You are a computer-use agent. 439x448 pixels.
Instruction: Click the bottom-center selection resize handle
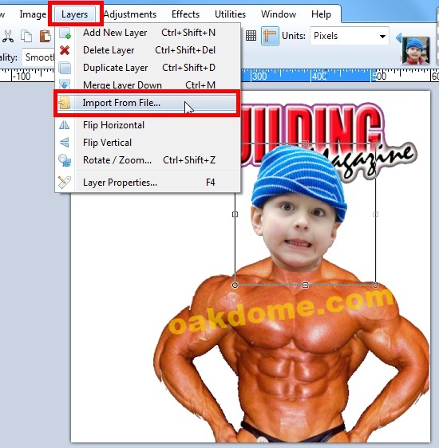(305, 285)
